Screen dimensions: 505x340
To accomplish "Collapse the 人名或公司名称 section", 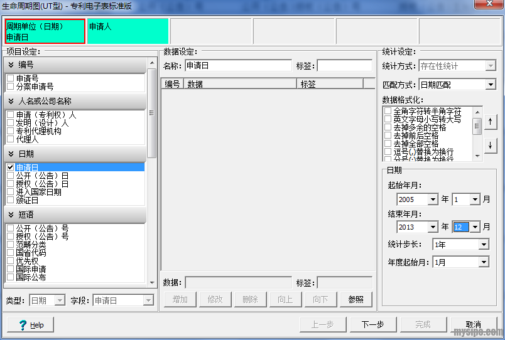I will point(11,101).
